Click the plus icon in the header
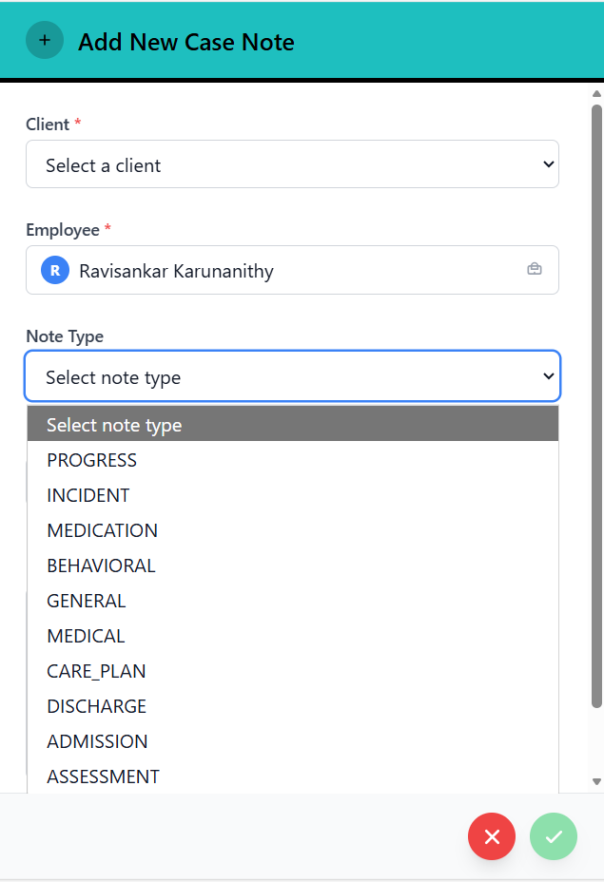 45,41
